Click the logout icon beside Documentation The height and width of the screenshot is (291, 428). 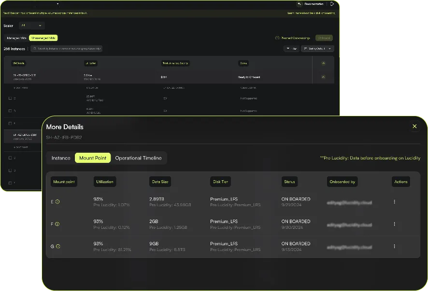(332, 4)
